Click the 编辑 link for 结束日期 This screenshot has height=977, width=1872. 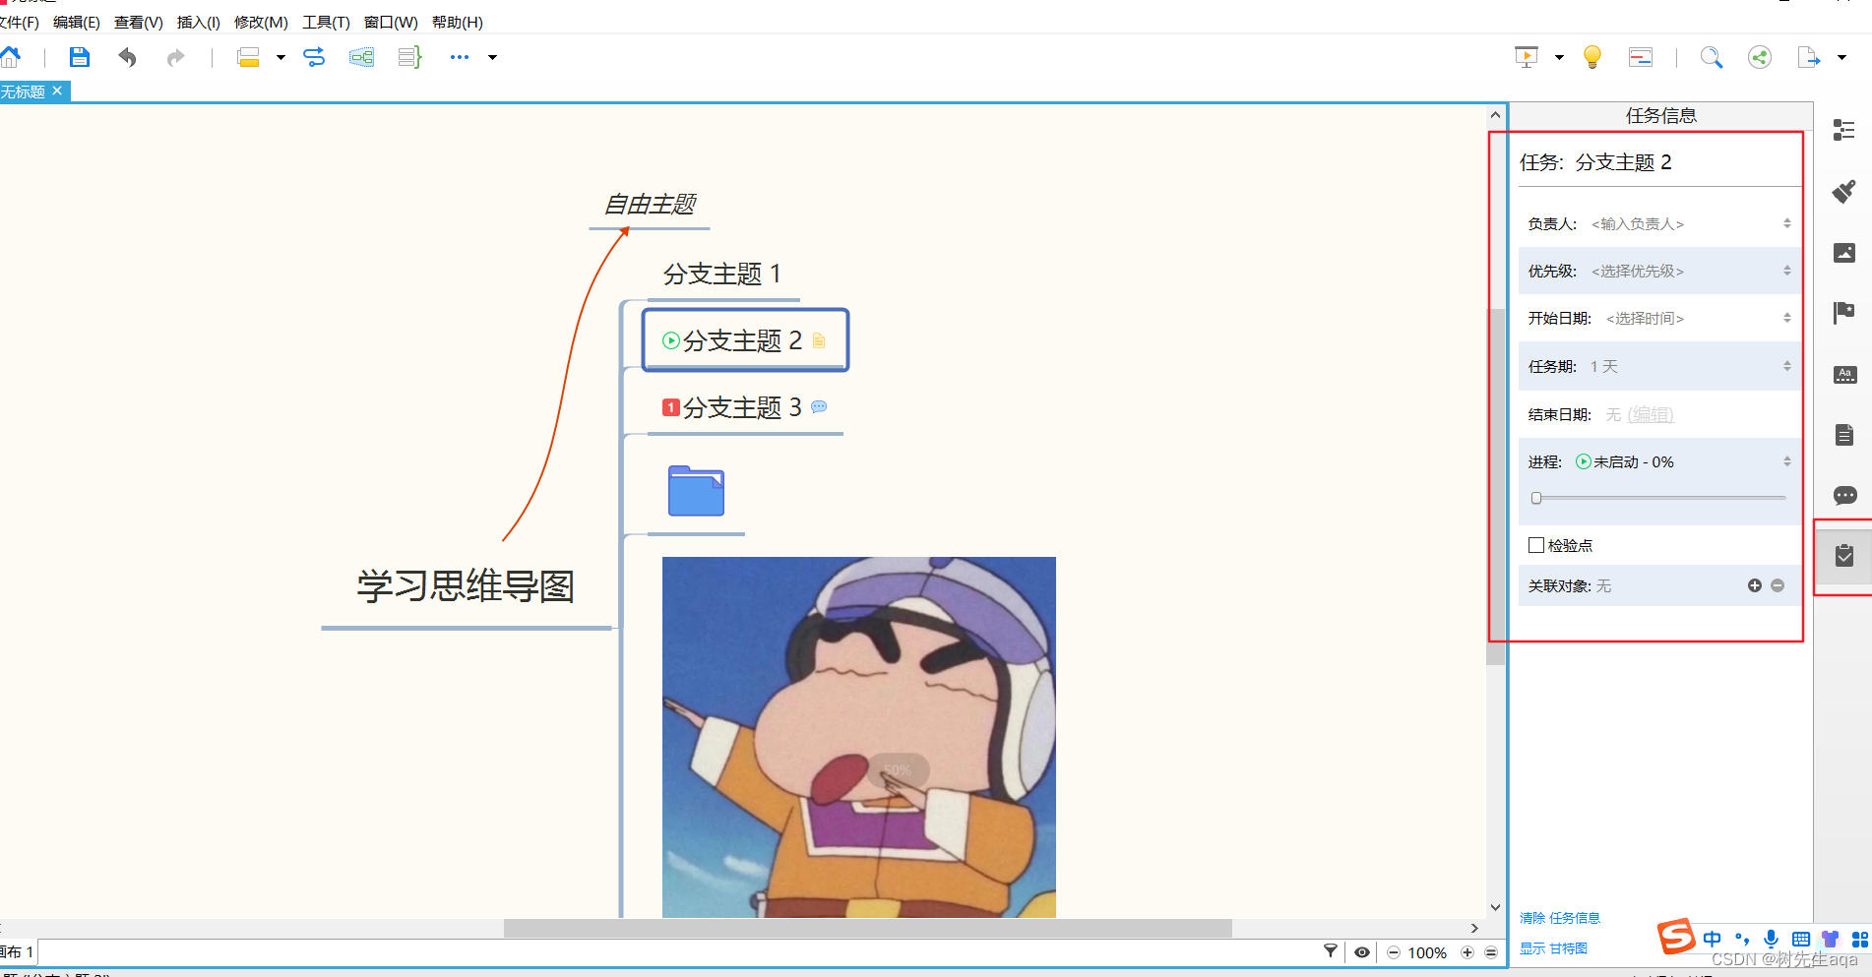[1650, 414]
